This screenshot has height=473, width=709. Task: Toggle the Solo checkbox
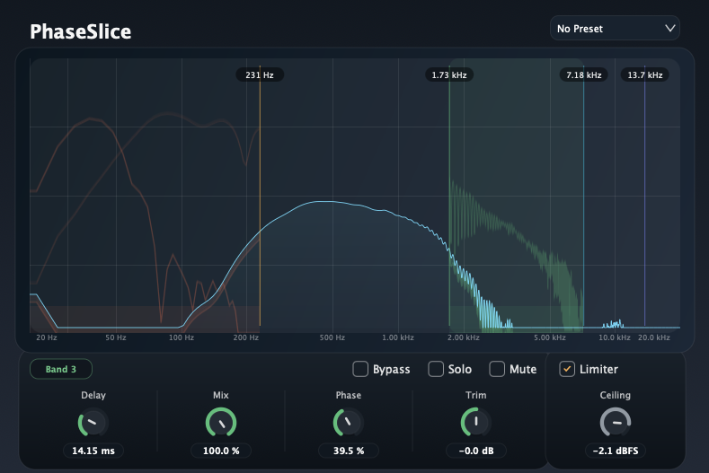point(436,369)
